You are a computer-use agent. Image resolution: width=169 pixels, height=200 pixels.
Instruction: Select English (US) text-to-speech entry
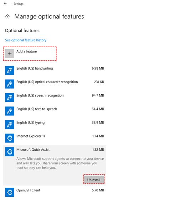pos(37,109)
